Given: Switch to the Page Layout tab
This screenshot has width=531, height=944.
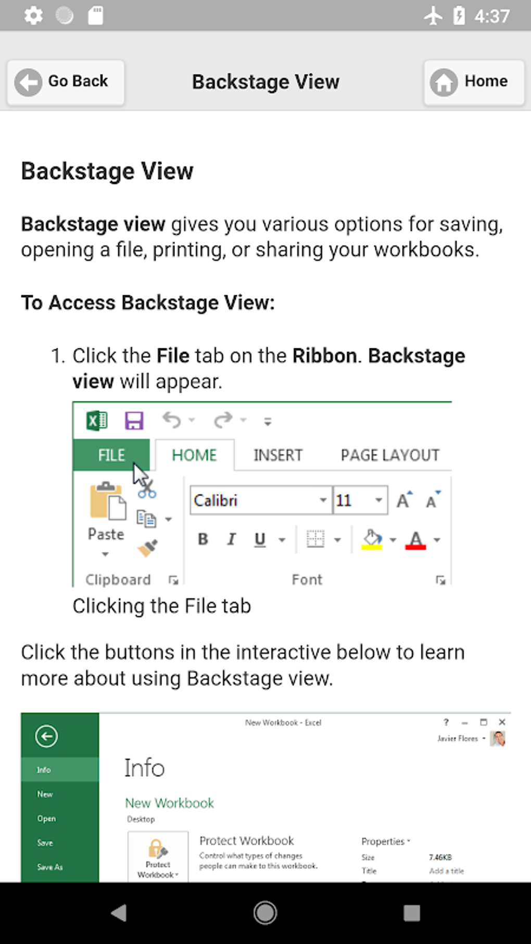Looking at the screenshot, I should point(389,455).
